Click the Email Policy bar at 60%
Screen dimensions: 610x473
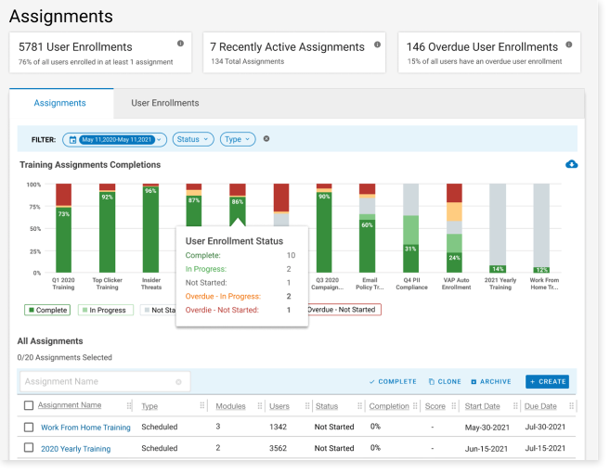(368, 246)
